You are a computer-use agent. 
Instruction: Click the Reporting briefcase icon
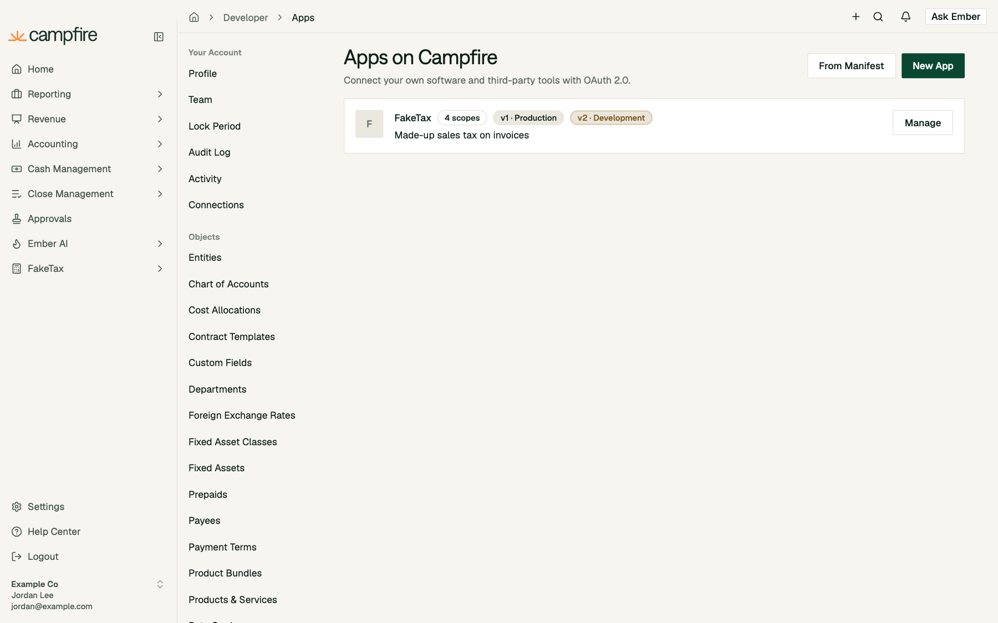[17, 94]
